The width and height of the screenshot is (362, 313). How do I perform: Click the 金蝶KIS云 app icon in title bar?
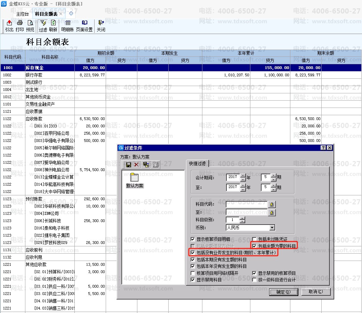tap(4, 4)
